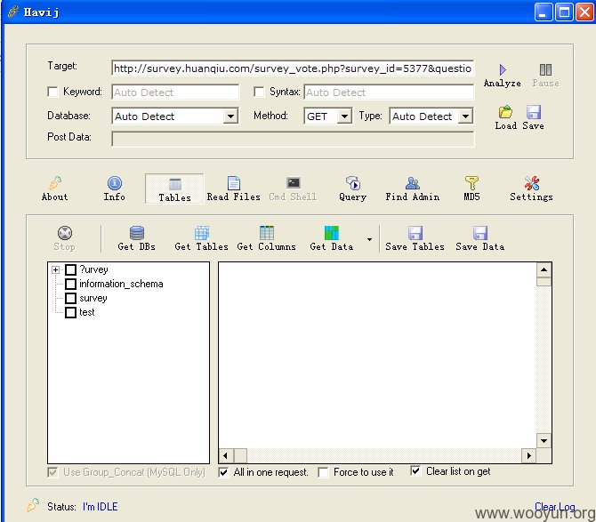Open the Query tool icon

pos(353,183)
